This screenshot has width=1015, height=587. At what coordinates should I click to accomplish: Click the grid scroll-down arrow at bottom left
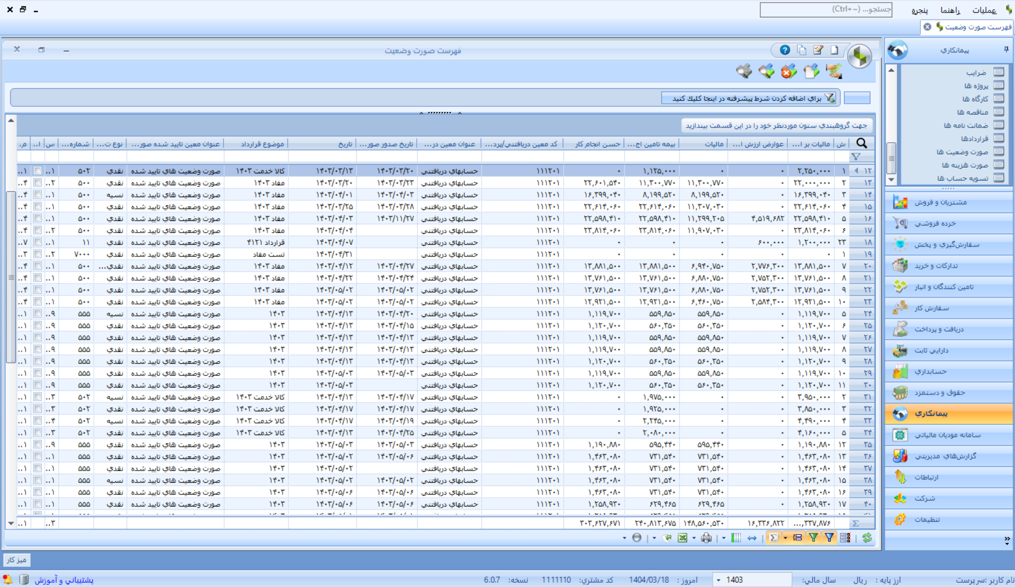point(11,524)
